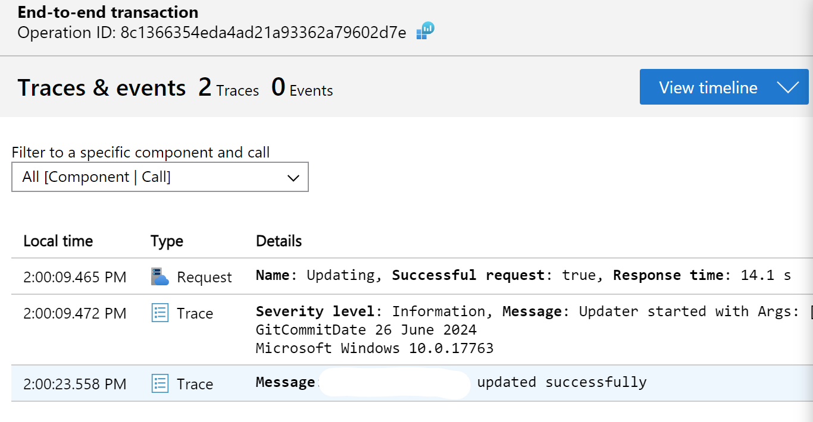Click the 0 Events count
813x422 pixels.
pos(302,89)
